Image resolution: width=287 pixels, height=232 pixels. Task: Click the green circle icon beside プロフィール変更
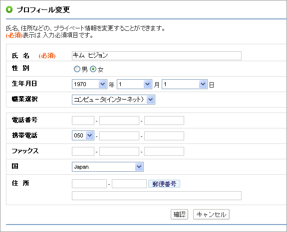coord(9,9)
